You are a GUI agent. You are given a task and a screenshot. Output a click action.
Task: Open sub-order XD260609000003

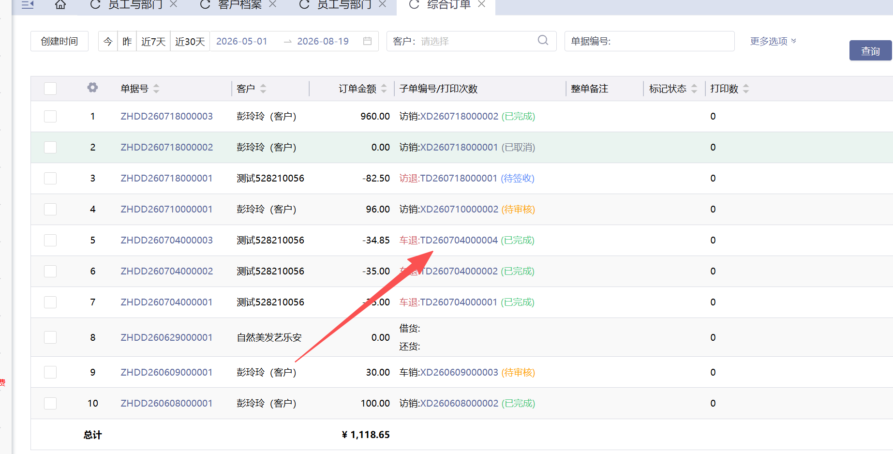459,372
